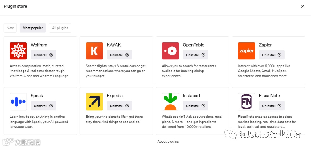The image size is (311, 148).
Task: Uninstall the Zapier plugin
Action: point(272,55)
